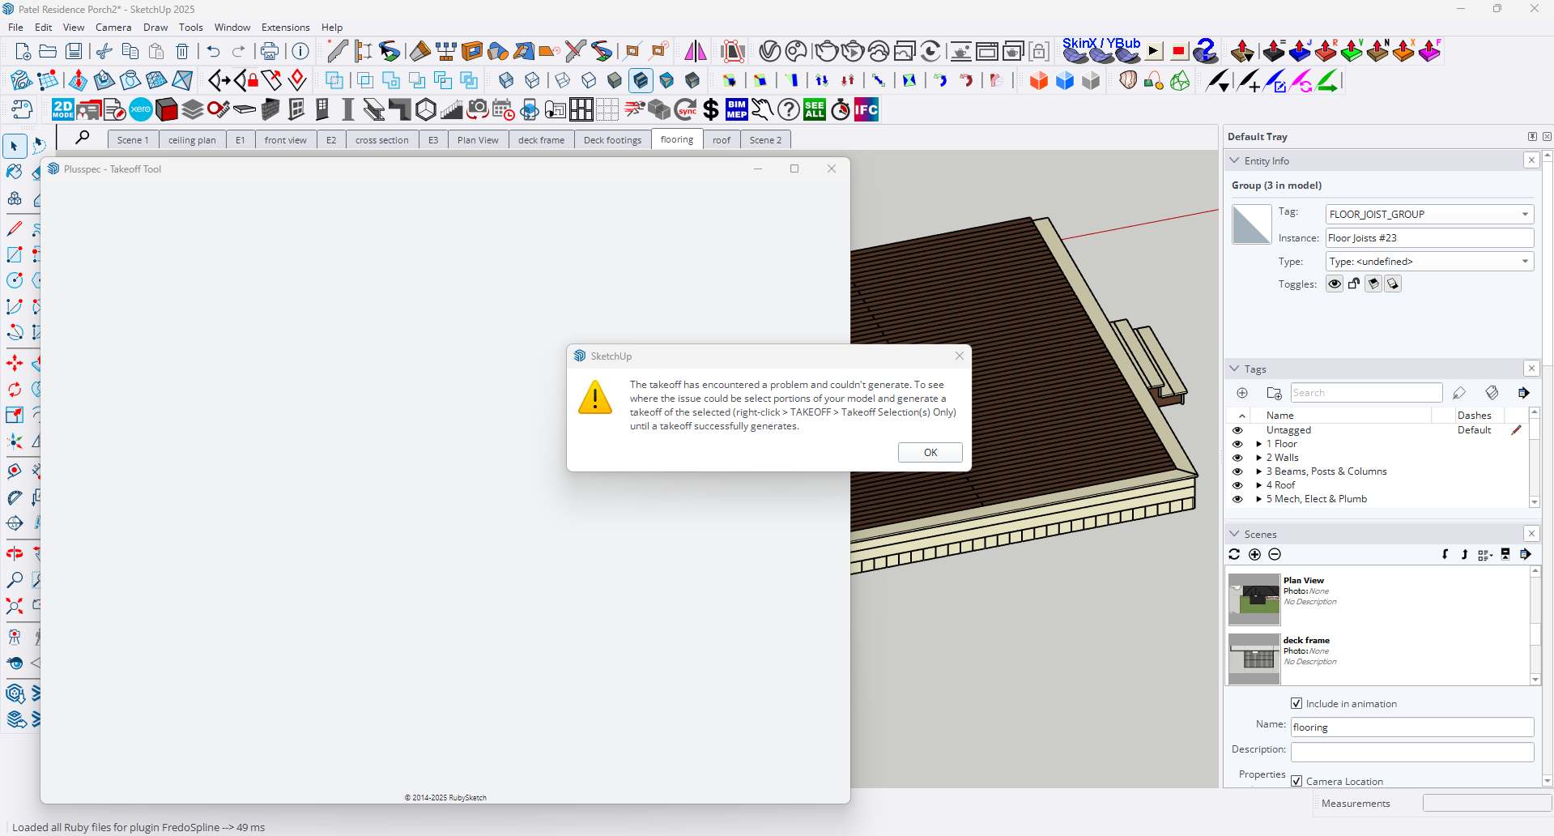This screenshot has width=1554, height=836.
Task: Expand the 1 Floor tag folder
Action: [x=1258, y=444]
